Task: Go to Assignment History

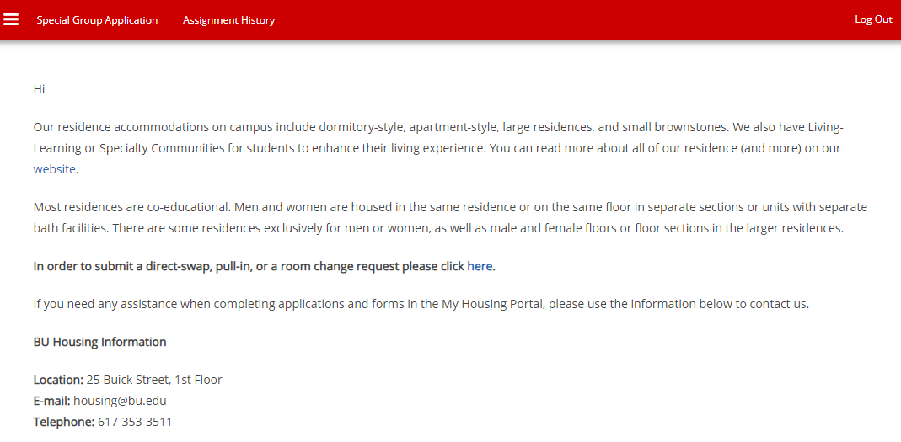Action: pyautogui.click(x=228, y=20)
